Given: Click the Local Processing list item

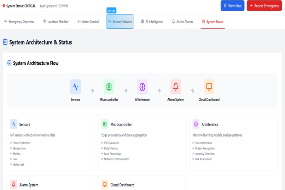Looking at the screenshot, I should coord(111,154).
